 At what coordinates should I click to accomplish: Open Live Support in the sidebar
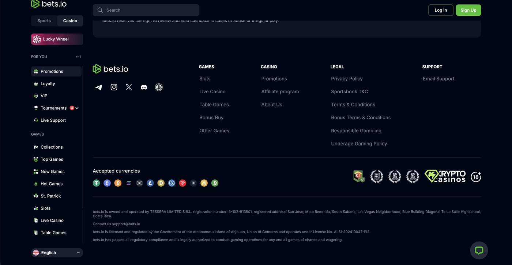(56, 120)
